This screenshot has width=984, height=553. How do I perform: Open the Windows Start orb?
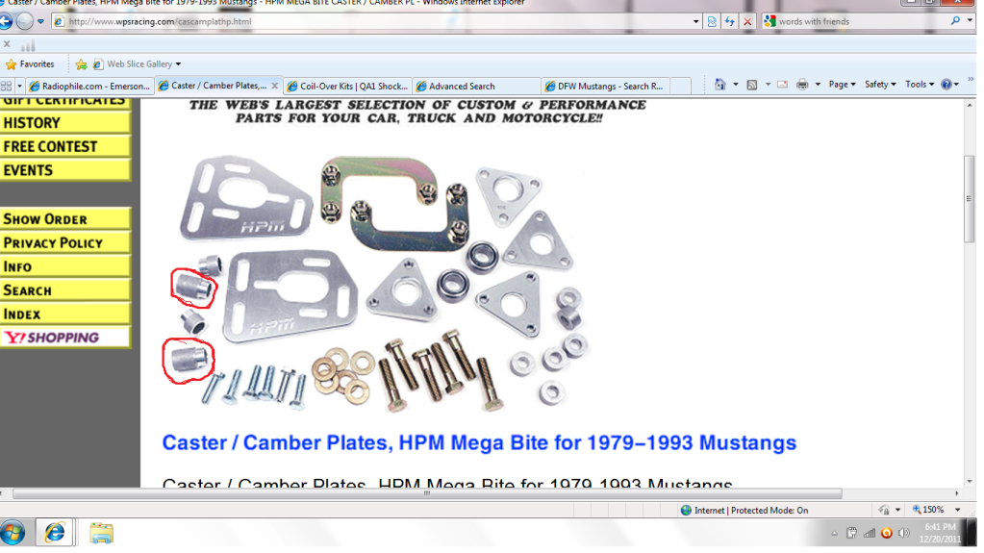pyautogui.click(x=12, y=533)
